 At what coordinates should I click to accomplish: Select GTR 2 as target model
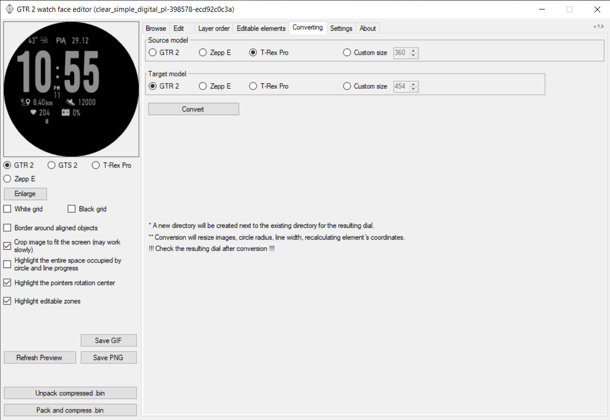(x=164, y=86)
